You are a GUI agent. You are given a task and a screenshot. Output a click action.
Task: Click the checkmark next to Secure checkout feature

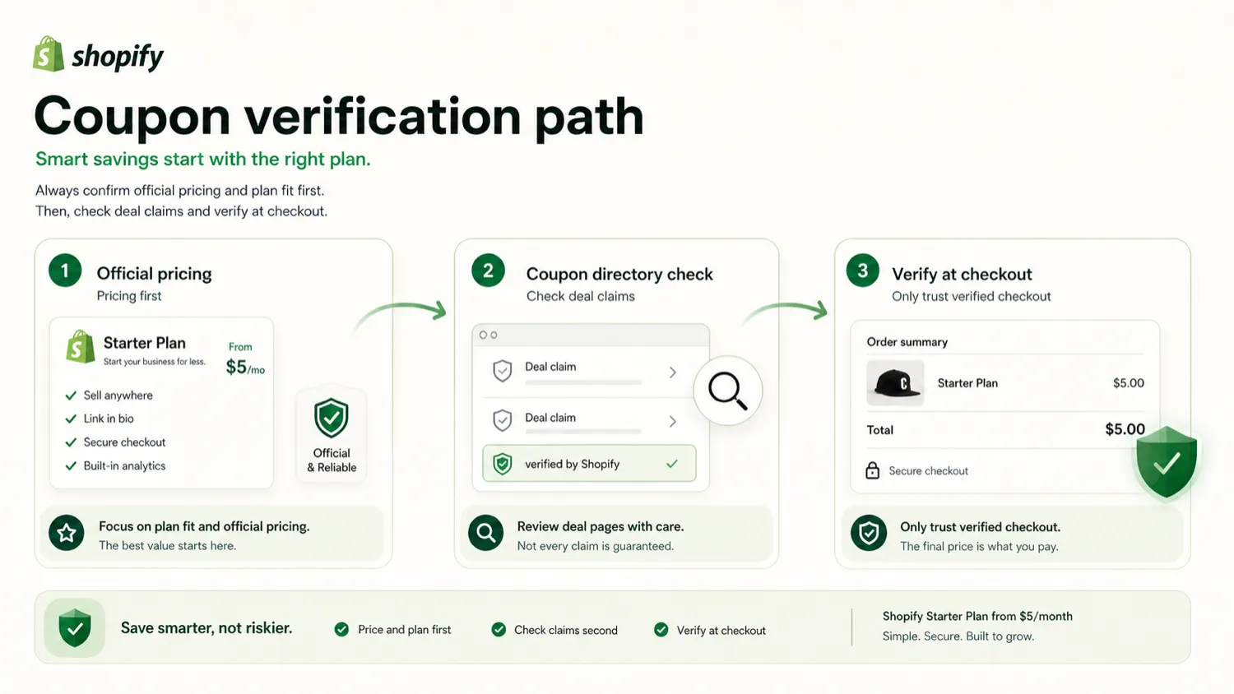[71, 442]
